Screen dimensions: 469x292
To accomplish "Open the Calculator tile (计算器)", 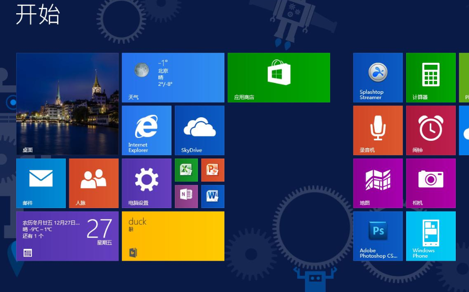I will pos(431,78).
